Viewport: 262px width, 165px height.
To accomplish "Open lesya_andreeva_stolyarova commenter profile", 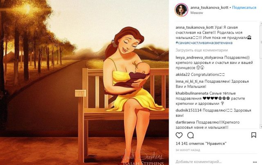I will click(199, 58).
